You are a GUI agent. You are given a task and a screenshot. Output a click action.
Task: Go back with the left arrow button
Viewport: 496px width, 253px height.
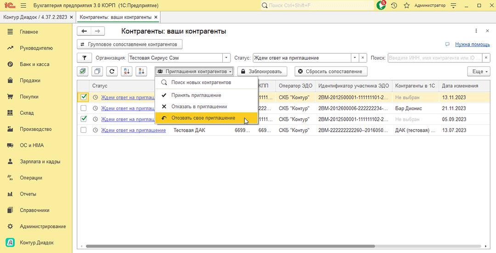pyautogui.click(x=84, y=31)
